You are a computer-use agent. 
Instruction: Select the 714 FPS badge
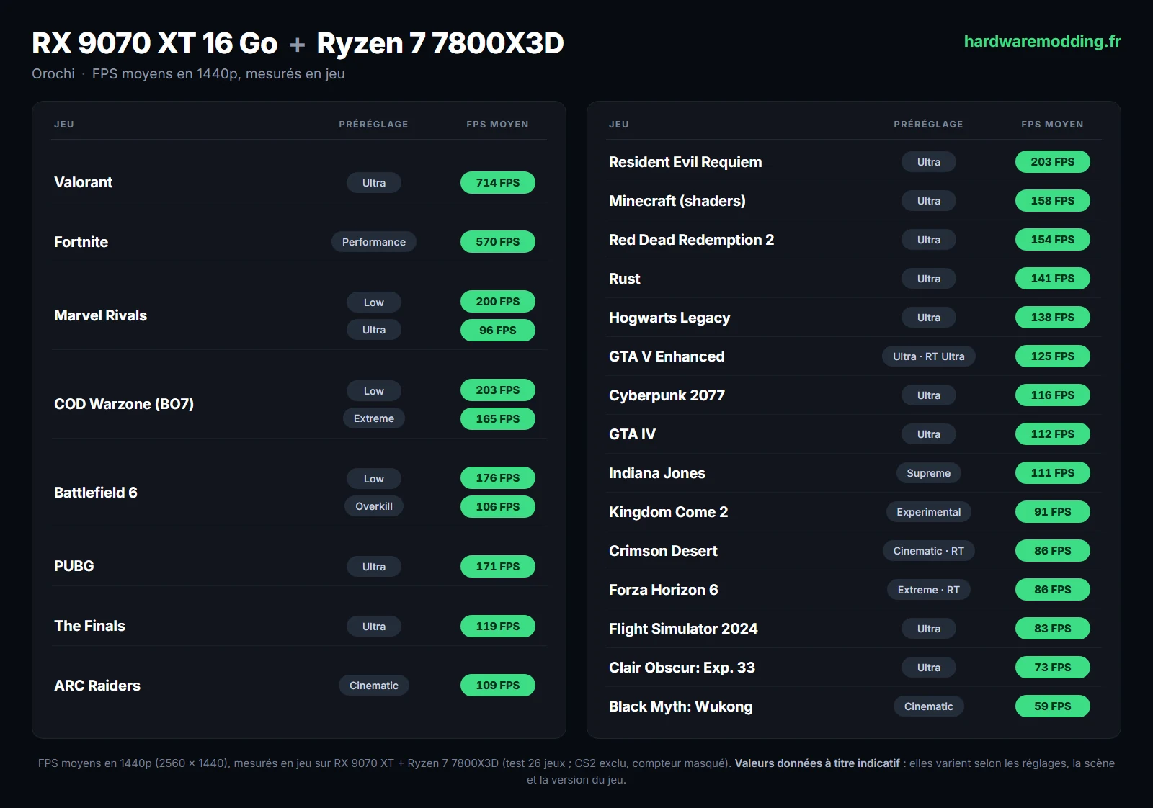498,183
